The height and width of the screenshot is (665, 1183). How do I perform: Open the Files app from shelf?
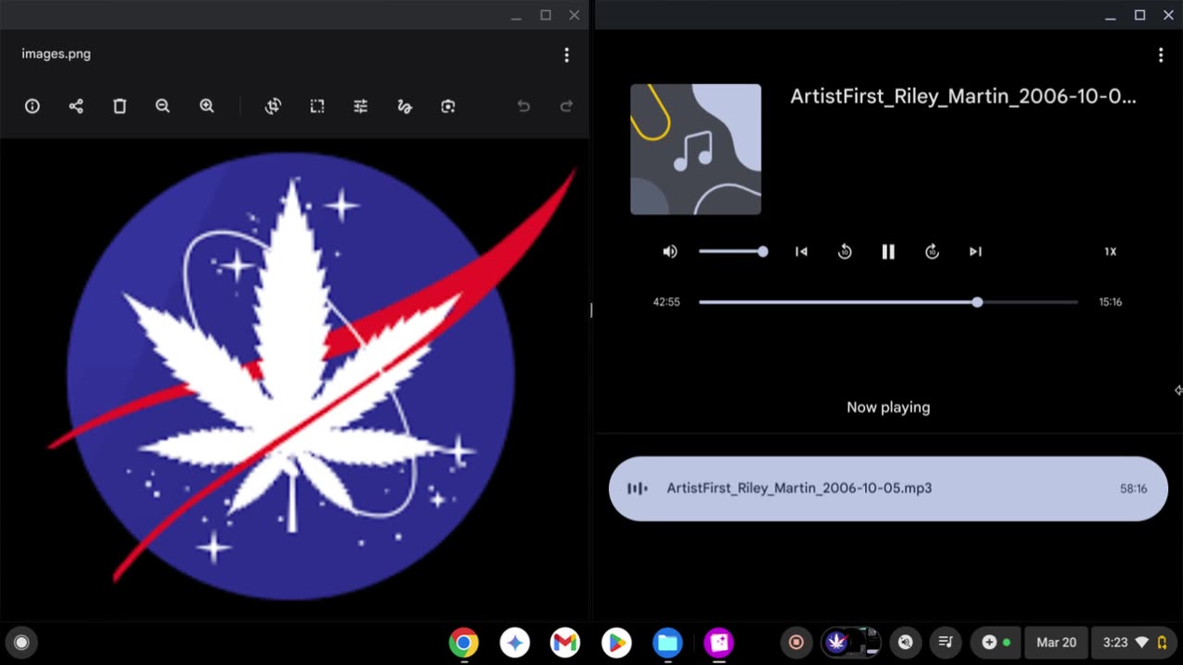(667, 642)
